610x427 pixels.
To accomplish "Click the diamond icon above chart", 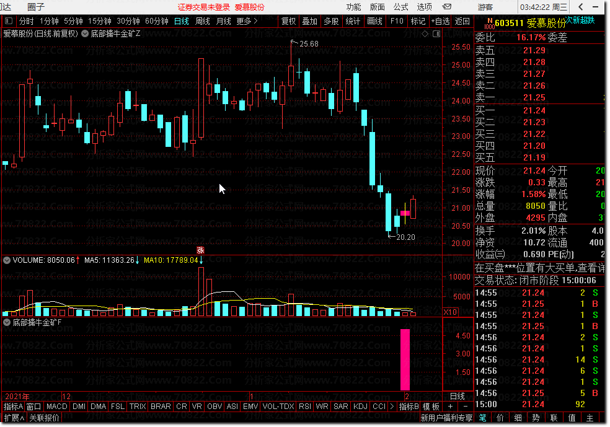I will click(425, 34).
